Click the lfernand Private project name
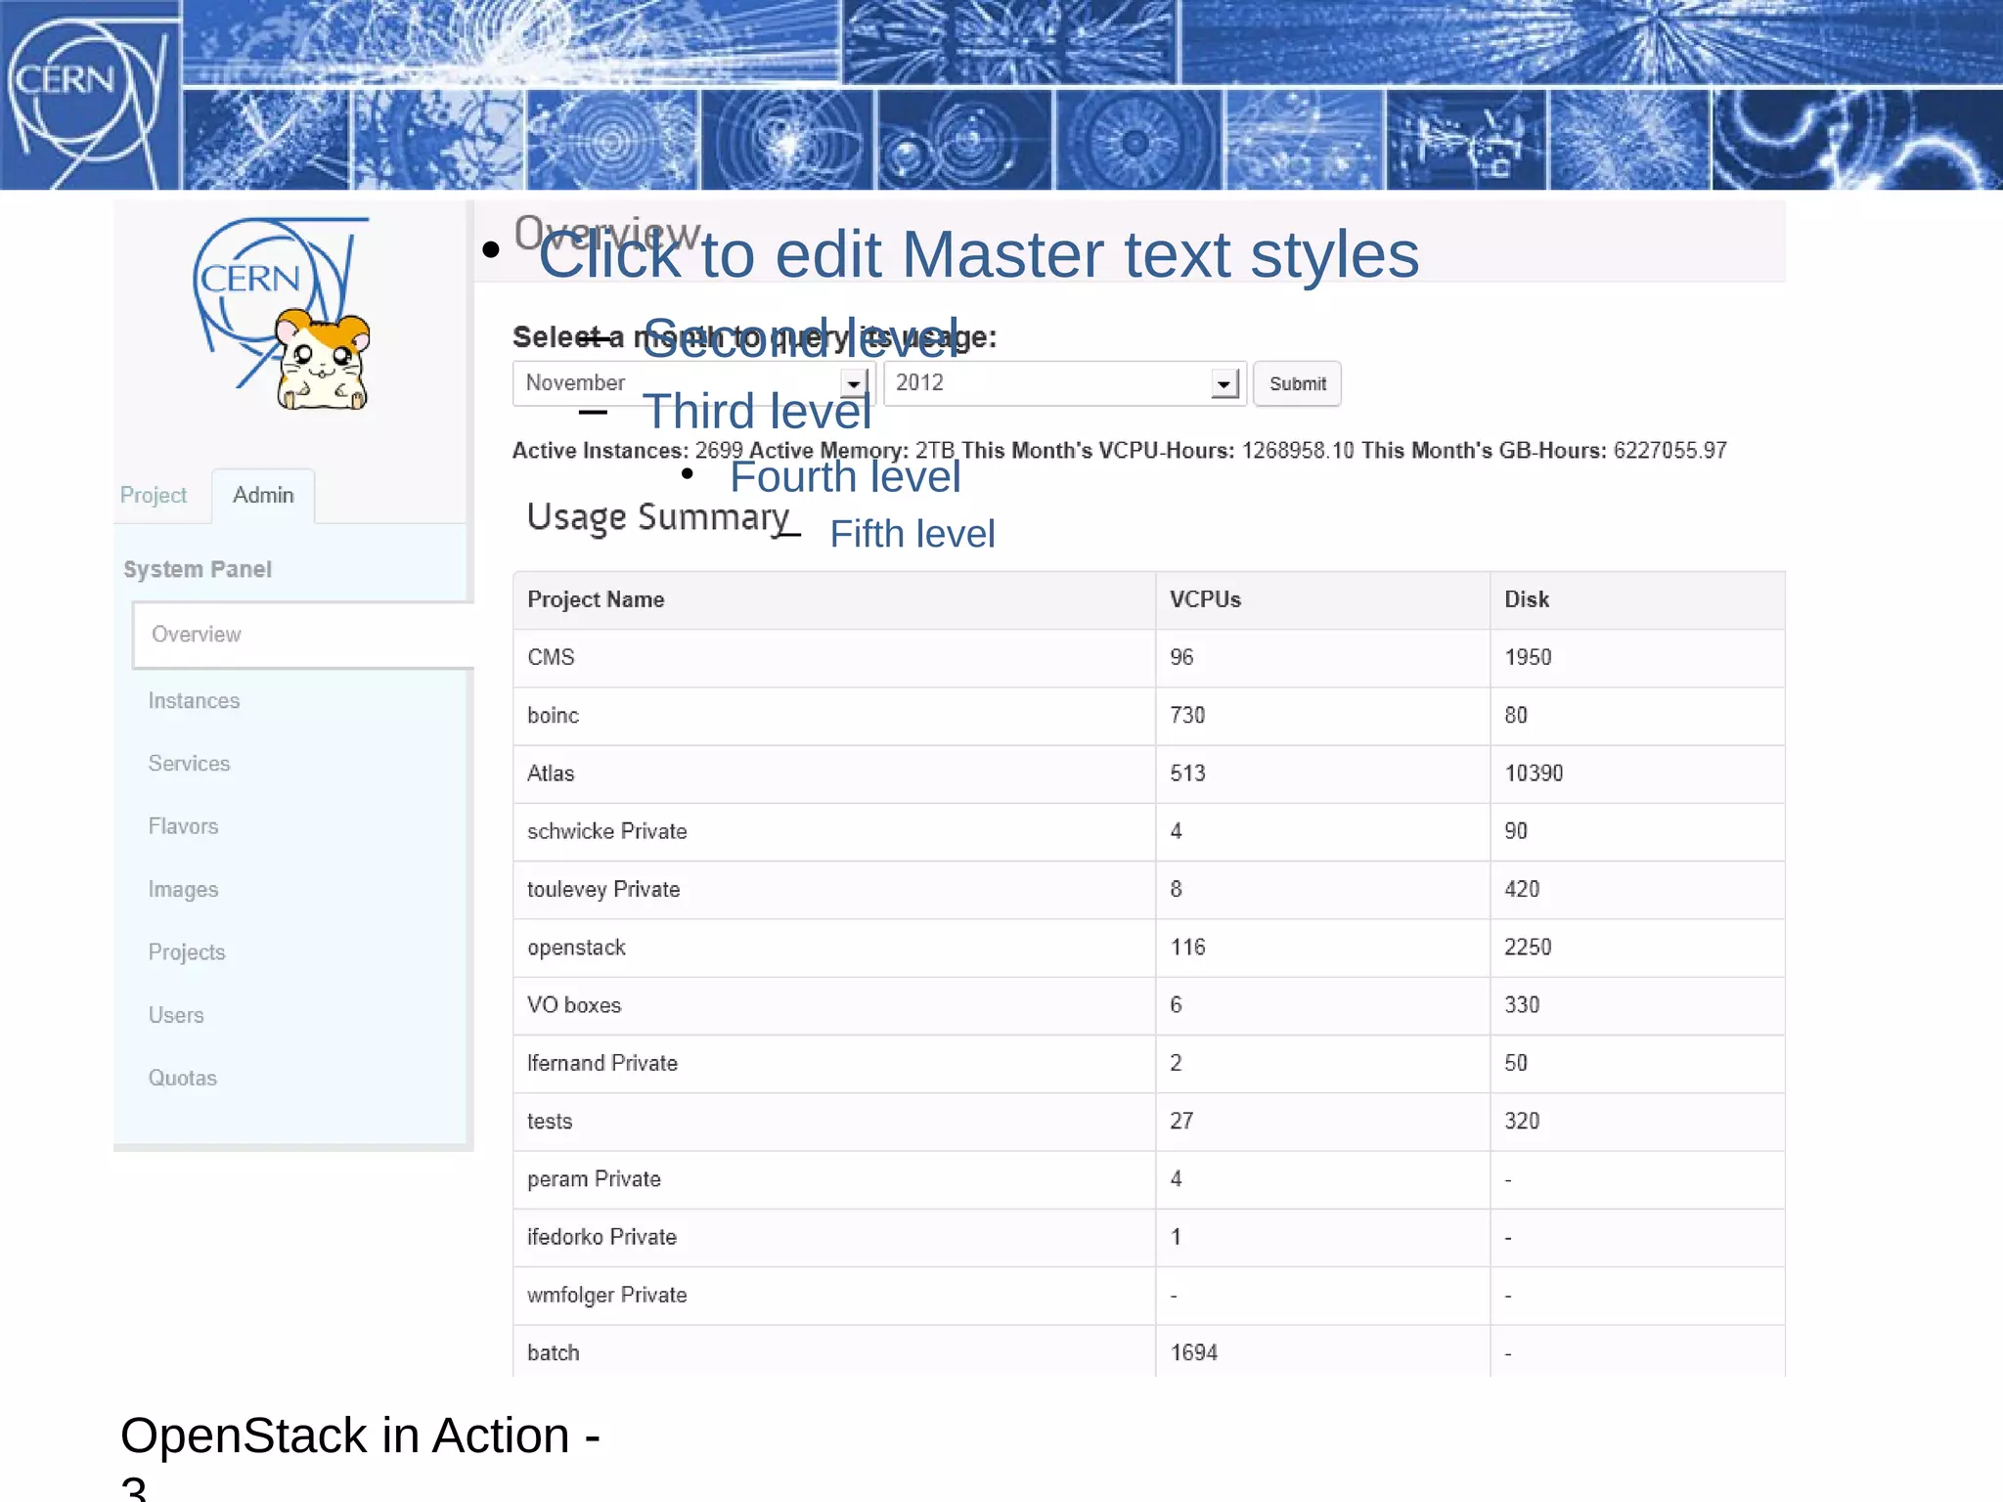Viewport: 2003px width, 1502px height. click(602, 1063)
